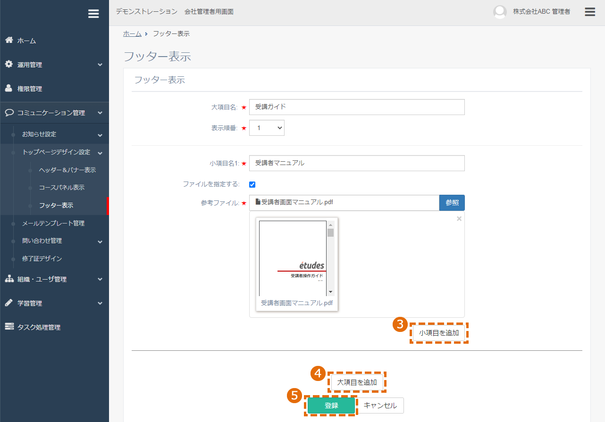The image size is (605, 422).
Task: Click the user avatar icon
Action: [x=500, y=12]
